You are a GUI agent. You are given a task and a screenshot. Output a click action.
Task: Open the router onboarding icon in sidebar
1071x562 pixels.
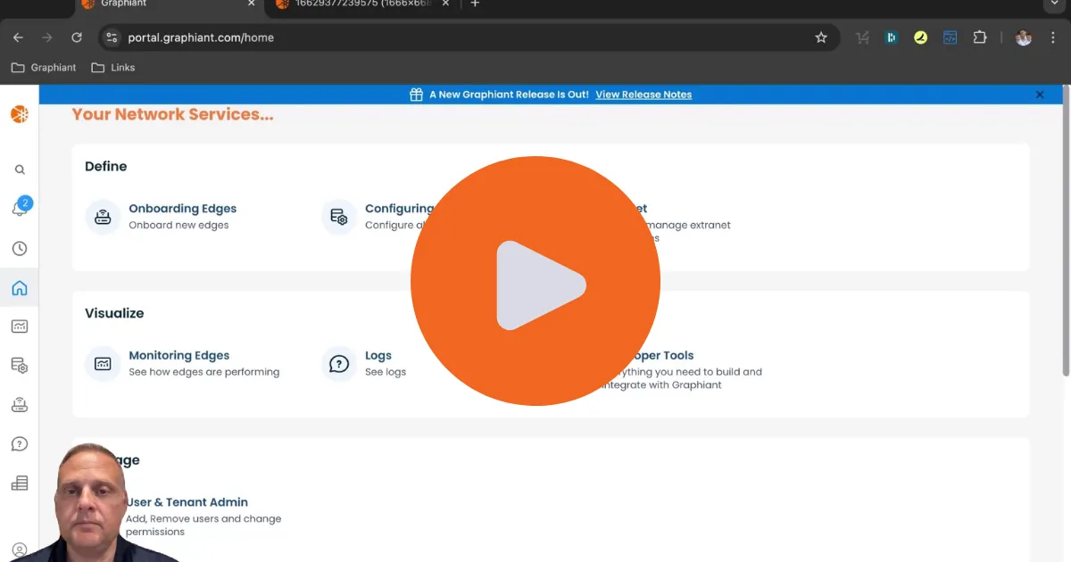click(x=20, y=405)
